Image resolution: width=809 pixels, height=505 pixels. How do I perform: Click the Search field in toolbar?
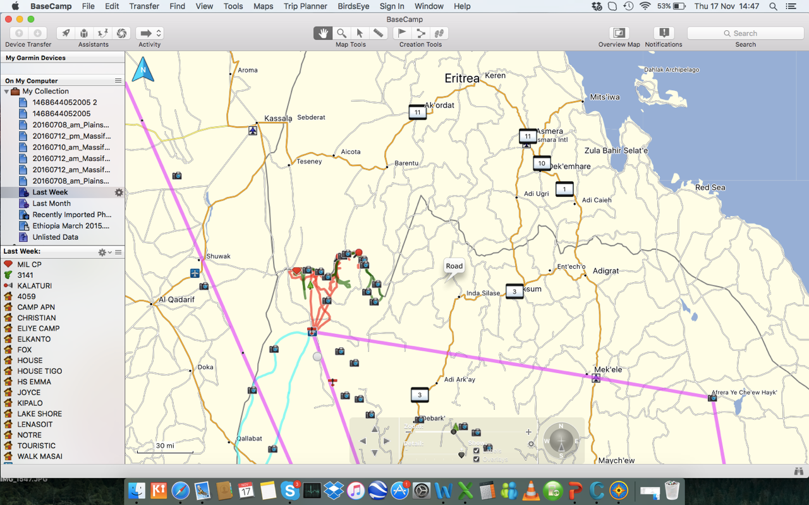click(x=745, y=33)
